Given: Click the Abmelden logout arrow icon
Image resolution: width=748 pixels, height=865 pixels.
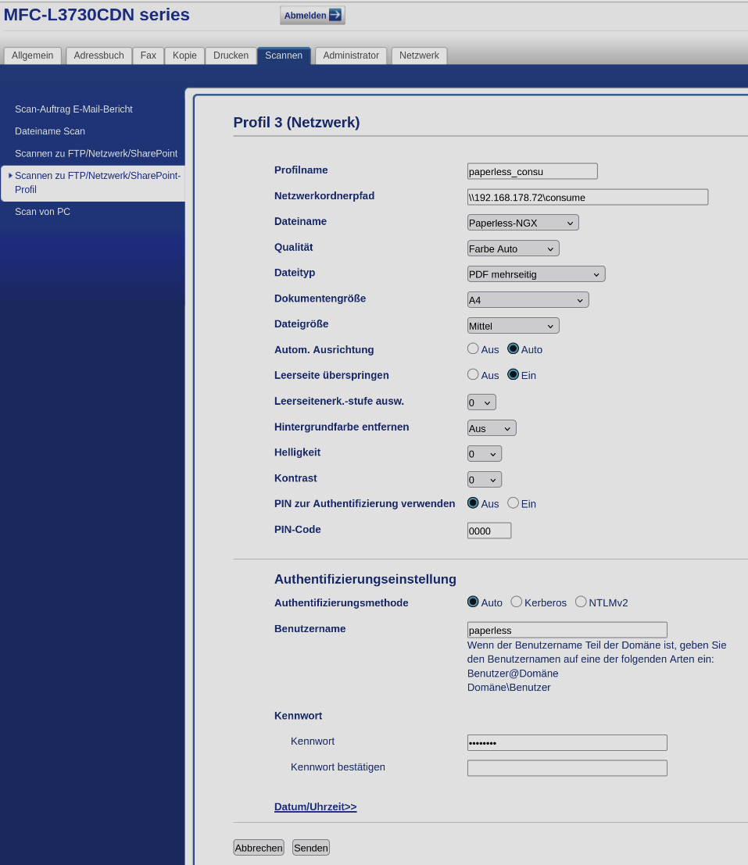Looking at the screenshot, I should pyautogui.click(x=335, y=15).
